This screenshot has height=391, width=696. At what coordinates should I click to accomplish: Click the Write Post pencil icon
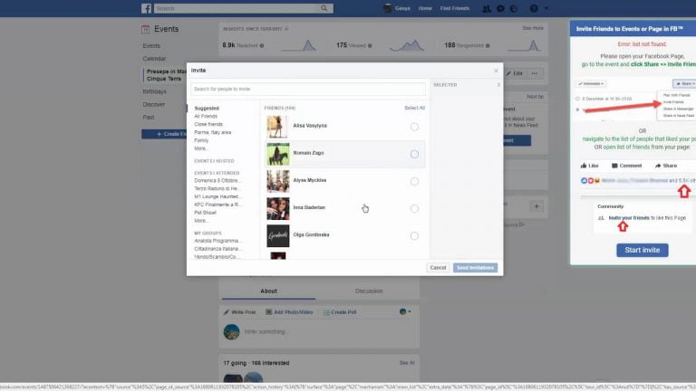pos(227,312)
